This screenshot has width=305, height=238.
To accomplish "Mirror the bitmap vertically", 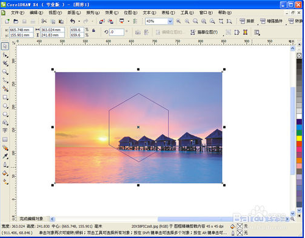I will pyautogui.click(x=146, y=32).
